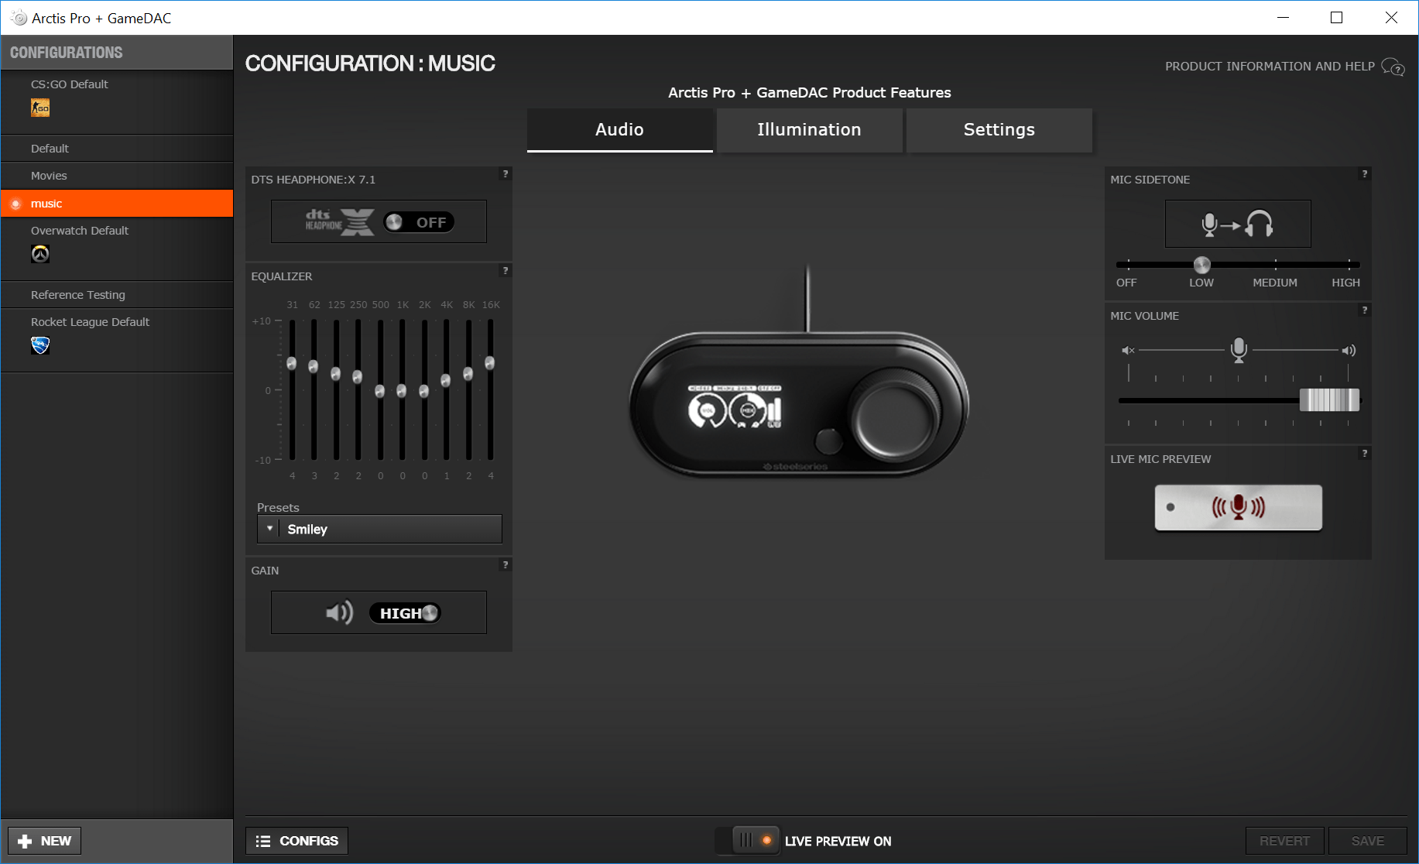The height and width of the screenshot is (864, 1419).
Task: Minimize the Arctis Pro window
Action: click(1283, 18)
